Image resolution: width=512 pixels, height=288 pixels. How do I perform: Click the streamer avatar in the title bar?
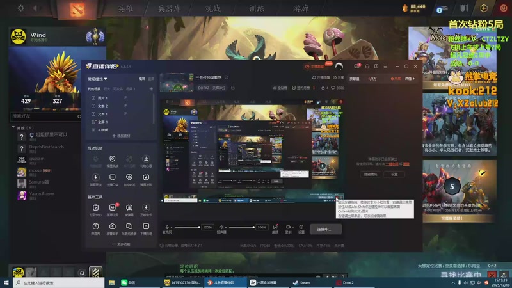[x=339, y=67]
